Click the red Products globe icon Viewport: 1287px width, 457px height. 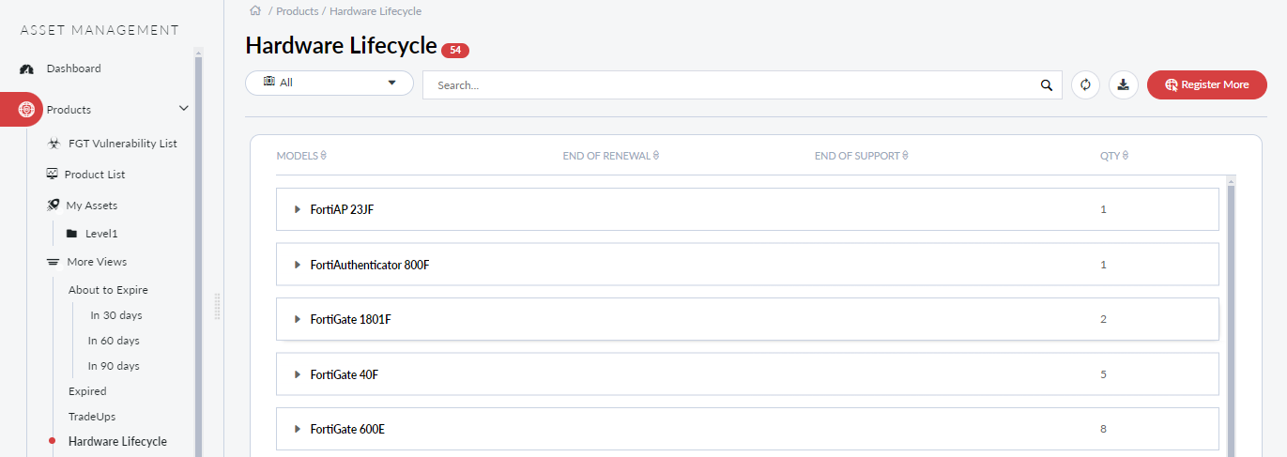(26, 109)
